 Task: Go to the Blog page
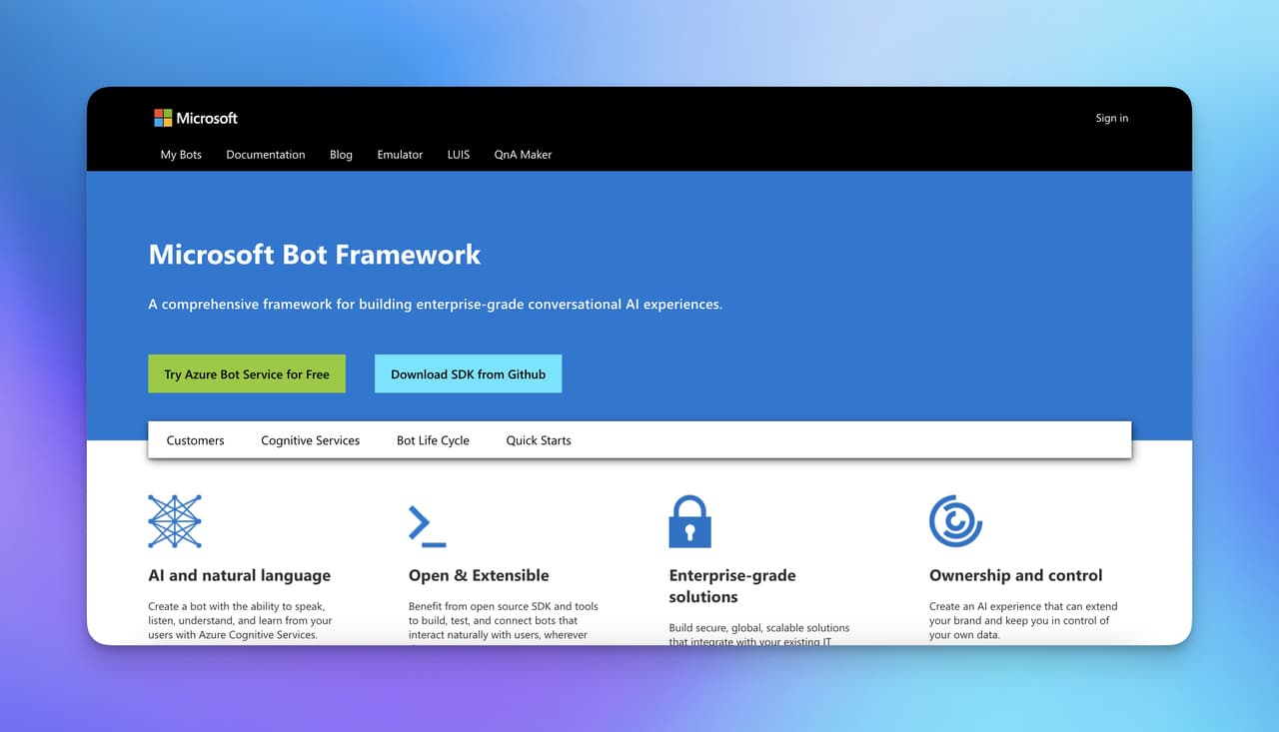point(341,155)
